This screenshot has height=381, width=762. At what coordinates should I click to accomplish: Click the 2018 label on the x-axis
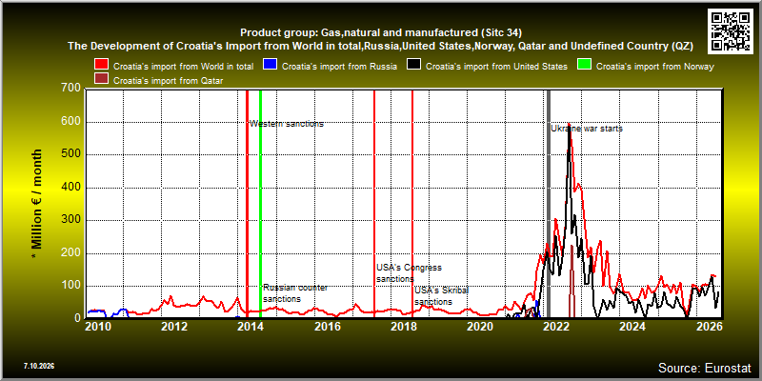click(403, 327)
